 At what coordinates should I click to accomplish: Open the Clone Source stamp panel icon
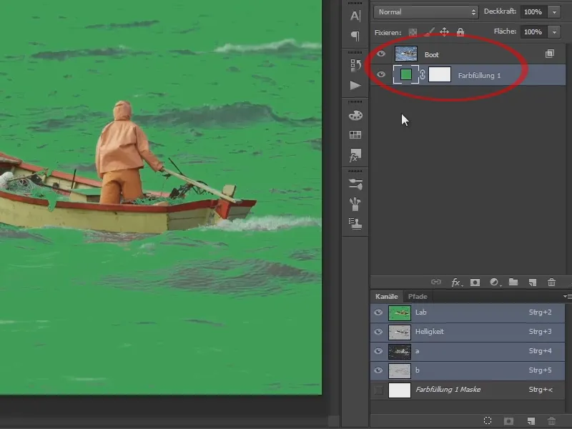click(355, 224)
